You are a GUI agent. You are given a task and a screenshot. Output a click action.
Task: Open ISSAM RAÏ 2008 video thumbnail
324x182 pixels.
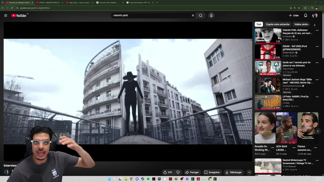[268, 52]
